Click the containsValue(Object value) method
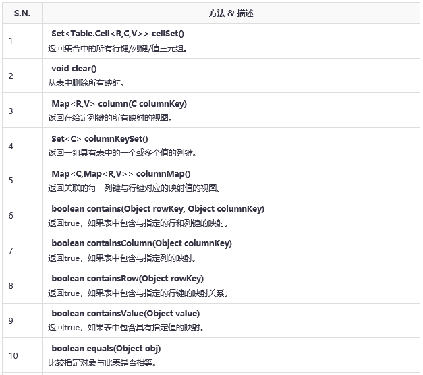 125,314
